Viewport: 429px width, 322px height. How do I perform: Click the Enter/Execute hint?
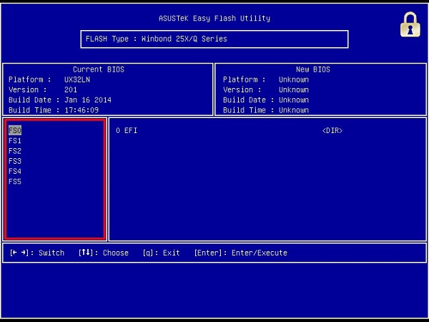tap(240, 253)
